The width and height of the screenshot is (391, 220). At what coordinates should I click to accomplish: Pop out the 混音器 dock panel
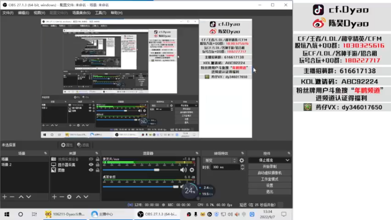[197, 153]
